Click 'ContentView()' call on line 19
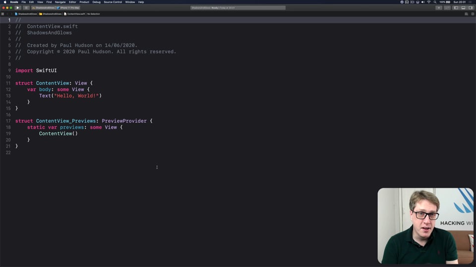The image size is (476, 267). [x=59, y=133]
